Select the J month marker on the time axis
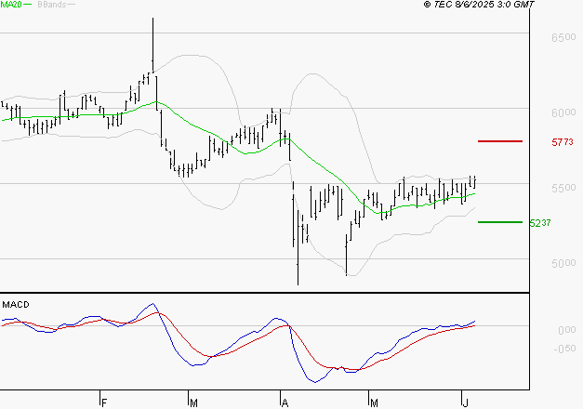The height and width of the screenshot is (409, 583). tap(466, 402)
